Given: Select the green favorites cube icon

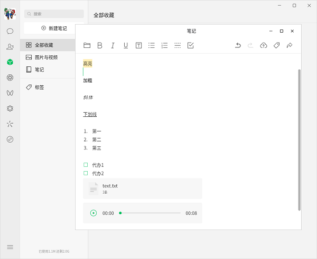Looking at the screenshot, I should [x=10, y=62].
